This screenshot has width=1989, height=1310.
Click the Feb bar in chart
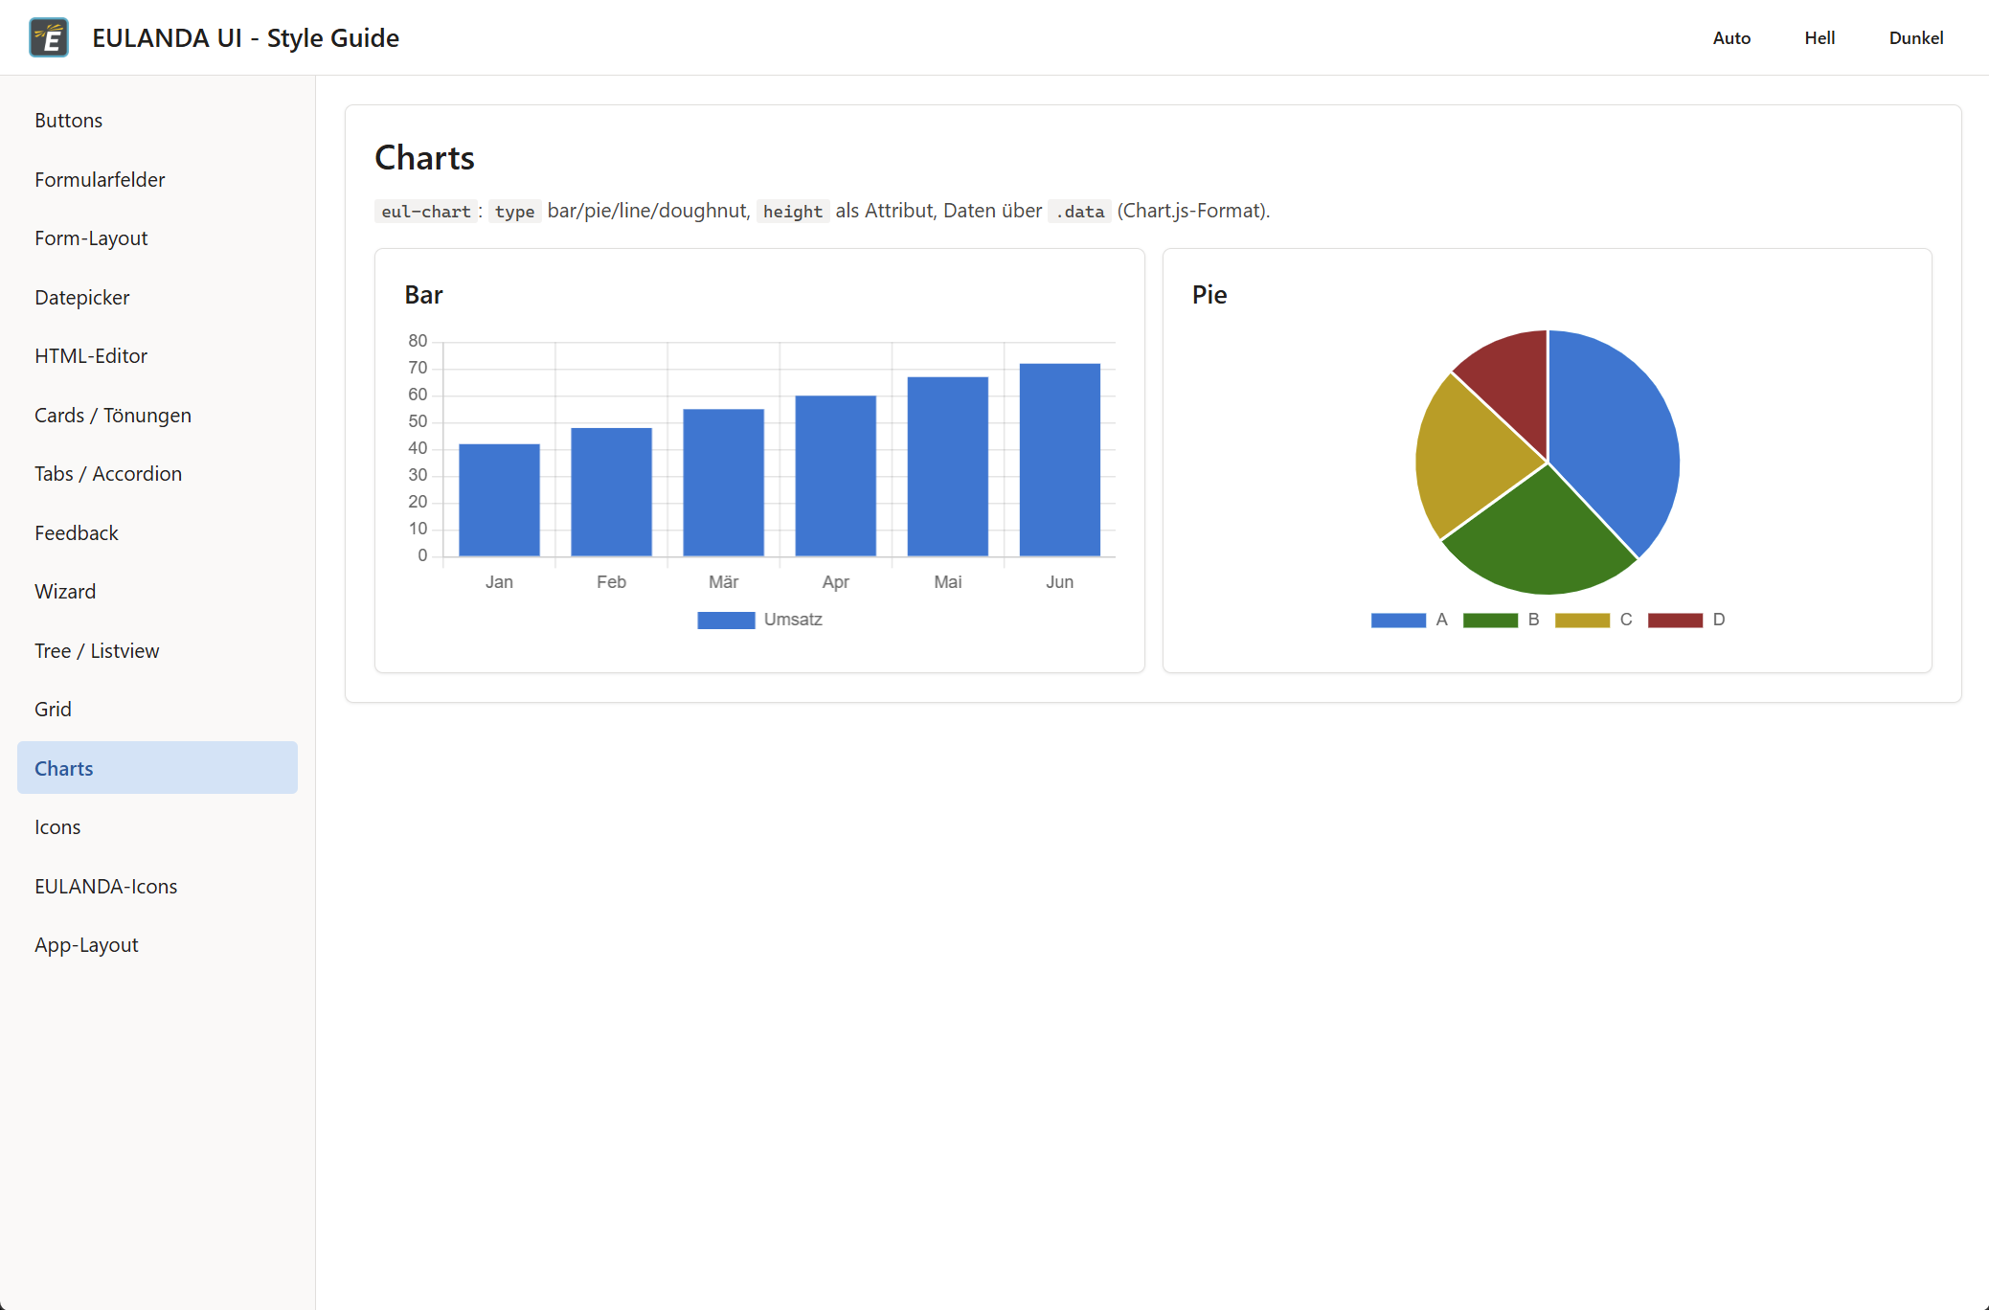tap(611, 492)
